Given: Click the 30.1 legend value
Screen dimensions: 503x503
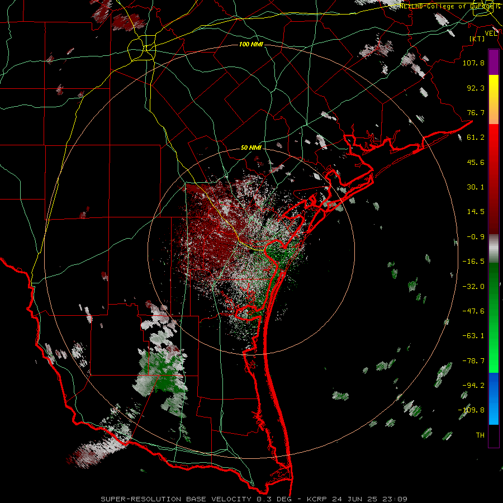Looking at the screenshot, I should coord(476,187).
